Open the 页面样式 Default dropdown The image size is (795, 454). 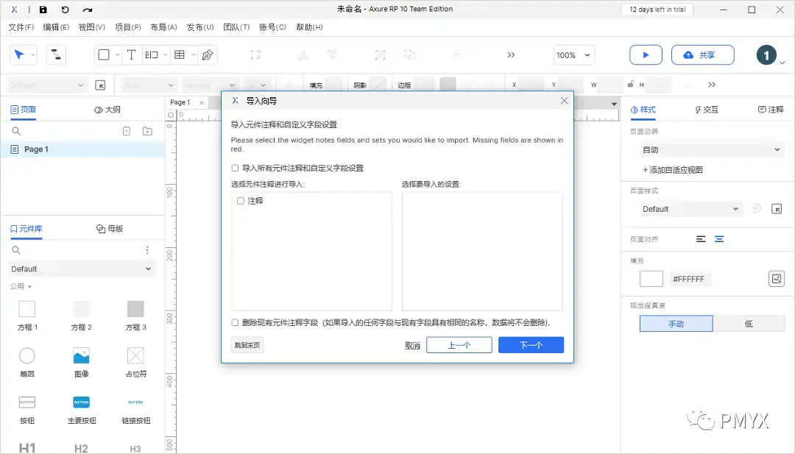click(690, 208)
